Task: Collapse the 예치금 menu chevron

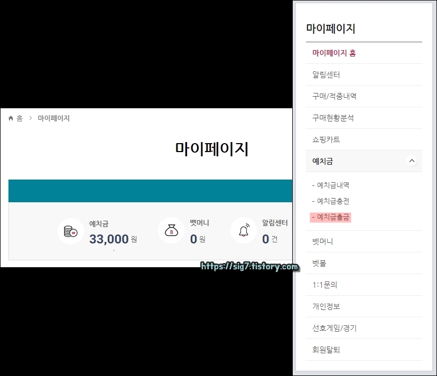Action: [412, 161]
